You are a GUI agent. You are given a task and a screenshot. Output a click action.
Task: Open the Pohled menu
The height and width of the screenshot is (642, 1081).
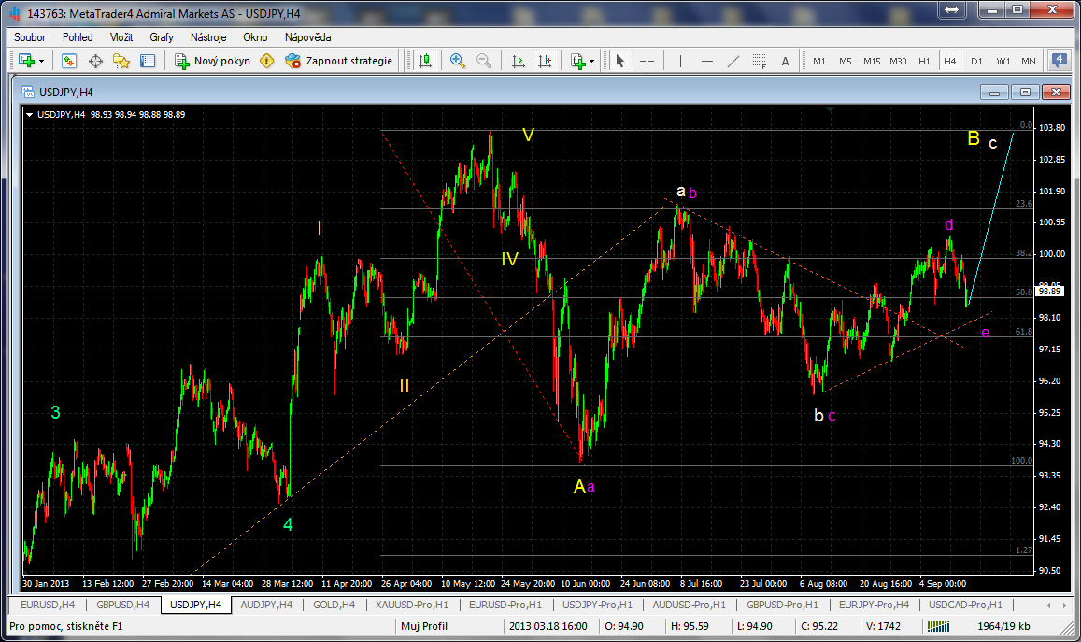78,37
